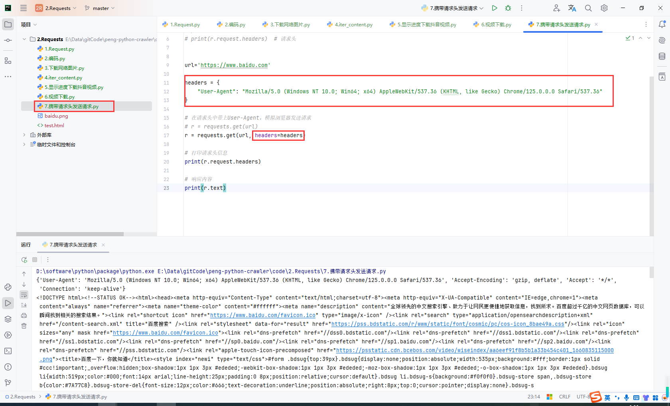The height and width of the screenshot is (406, 670).
Task: Open more run actions menu
Action: click(521, 8)
